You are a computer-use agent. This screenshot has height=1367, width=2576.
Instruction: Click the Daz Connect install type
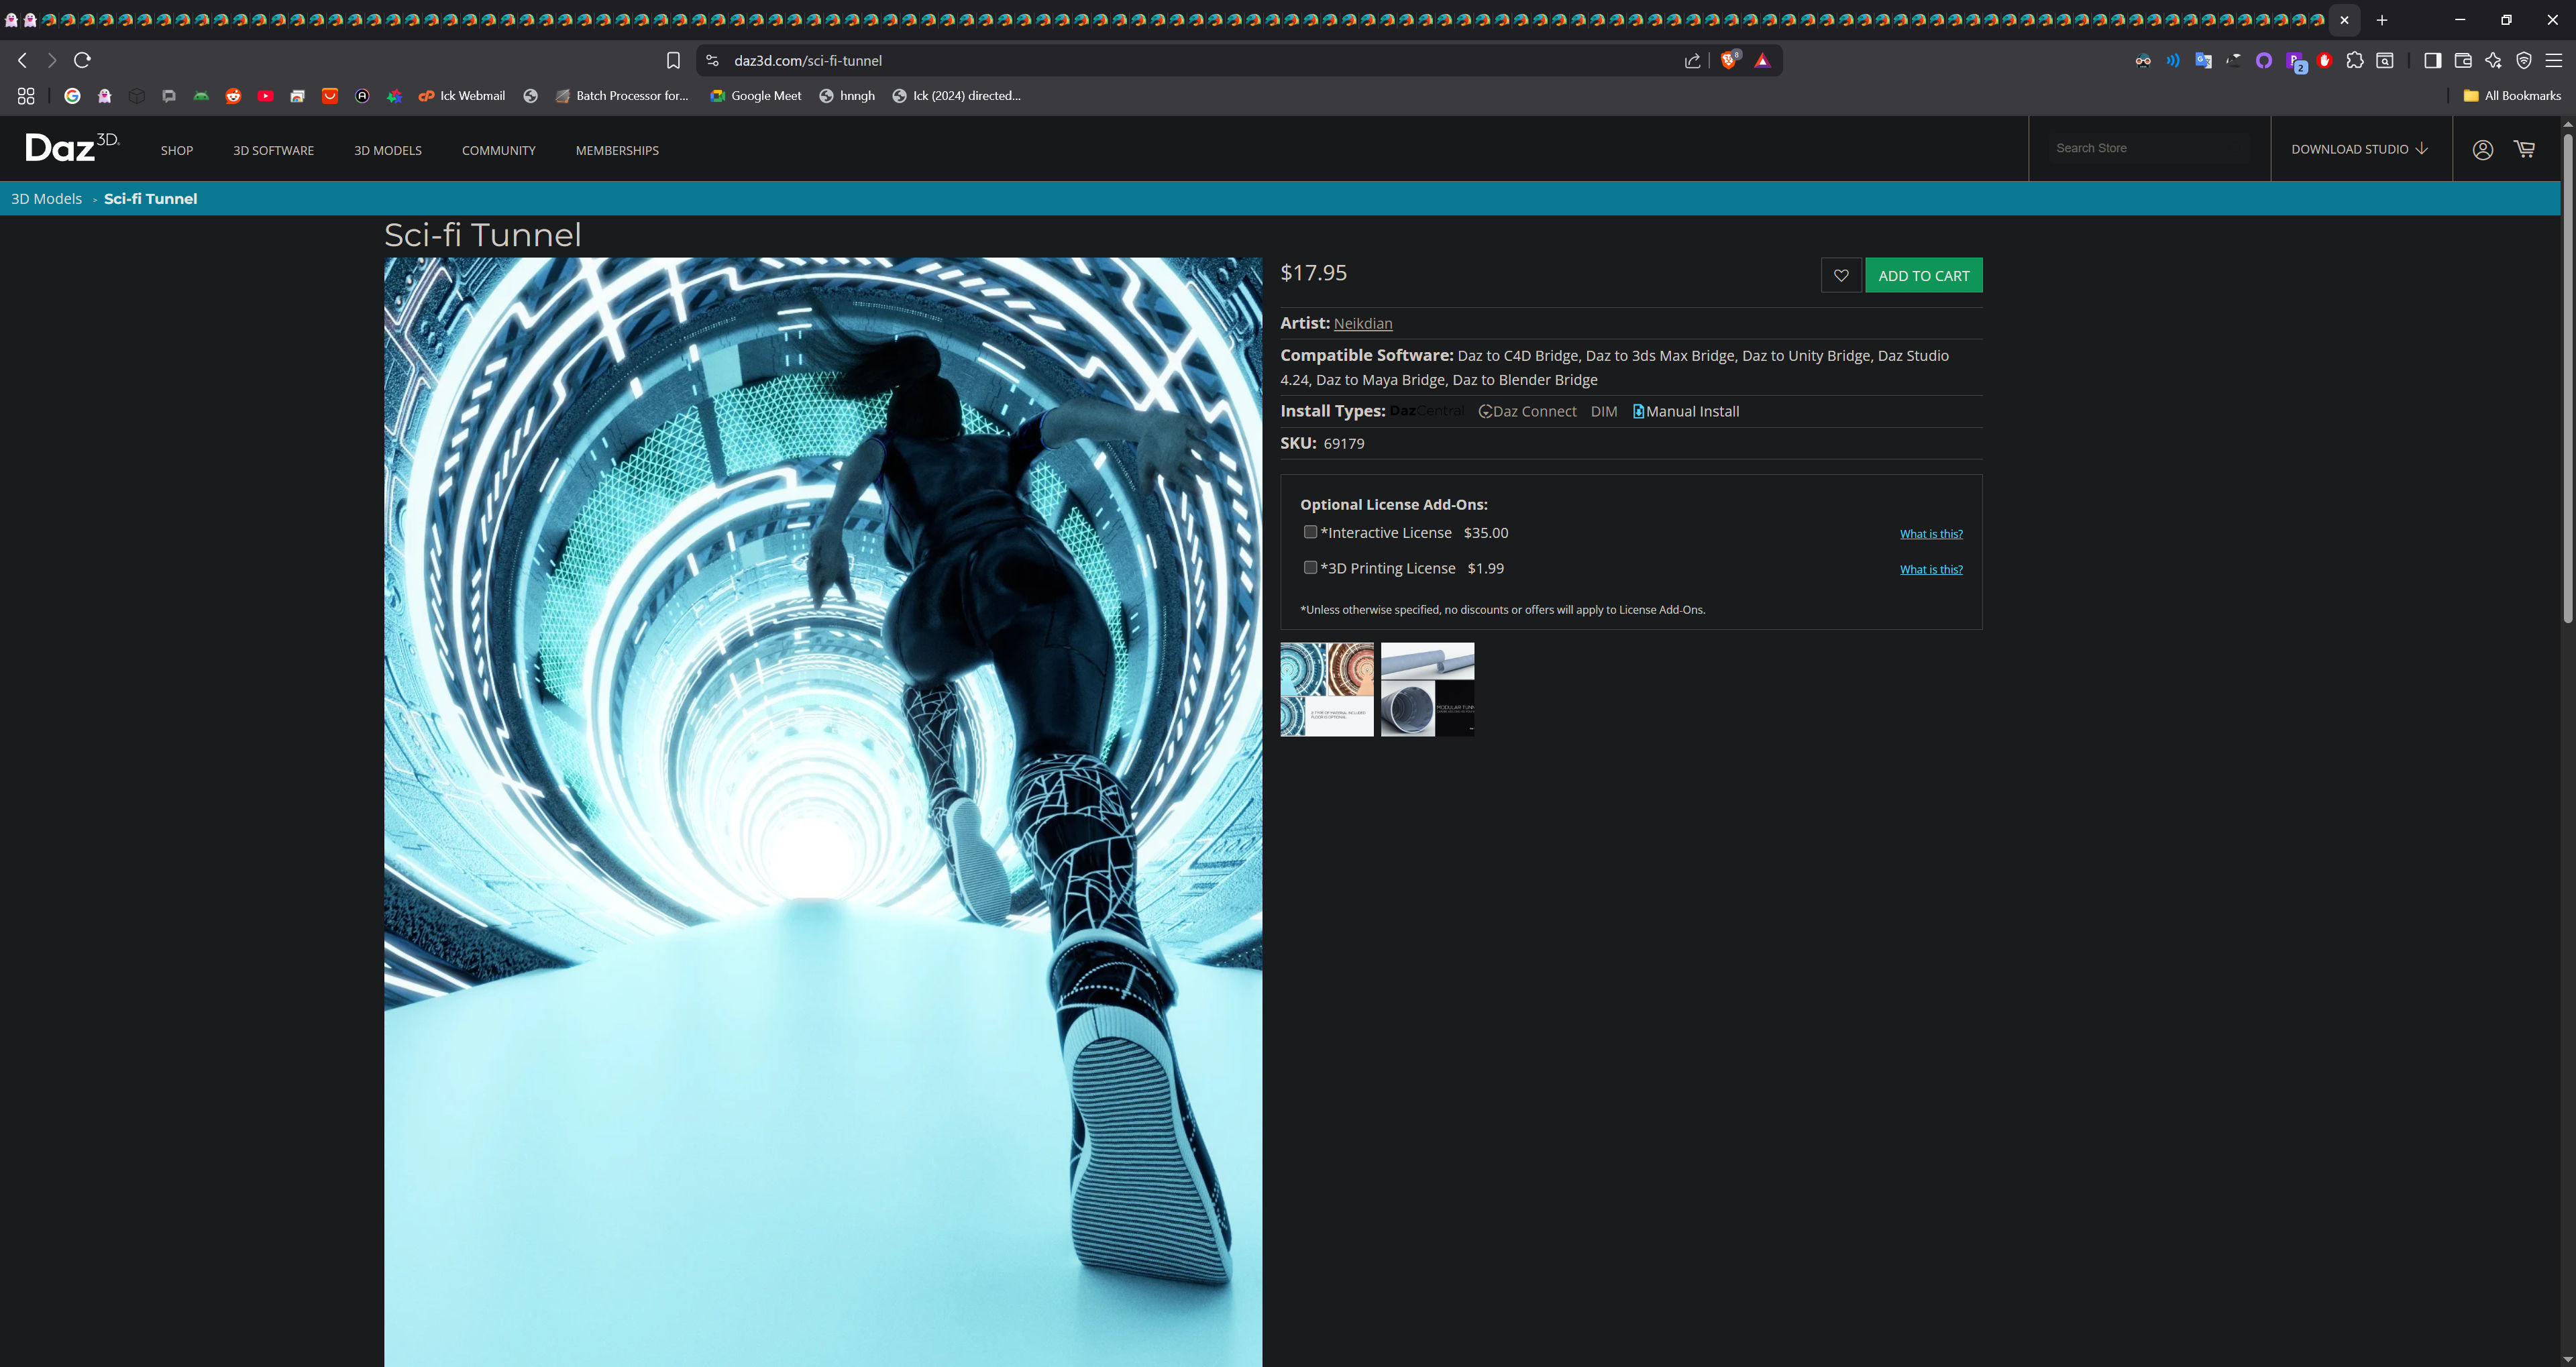[1527, 411]
